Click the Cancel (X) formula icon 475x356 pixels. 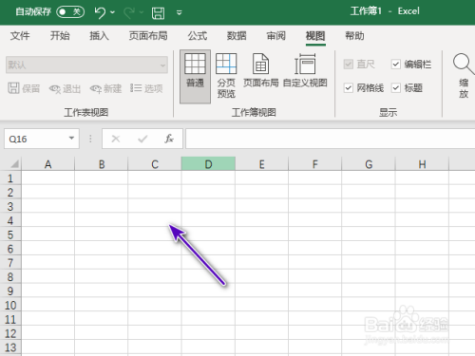pyautogui.click(x=116, y=139)
